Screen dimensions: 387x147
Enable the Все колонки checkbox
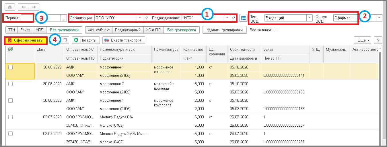[x=275, y=30]
